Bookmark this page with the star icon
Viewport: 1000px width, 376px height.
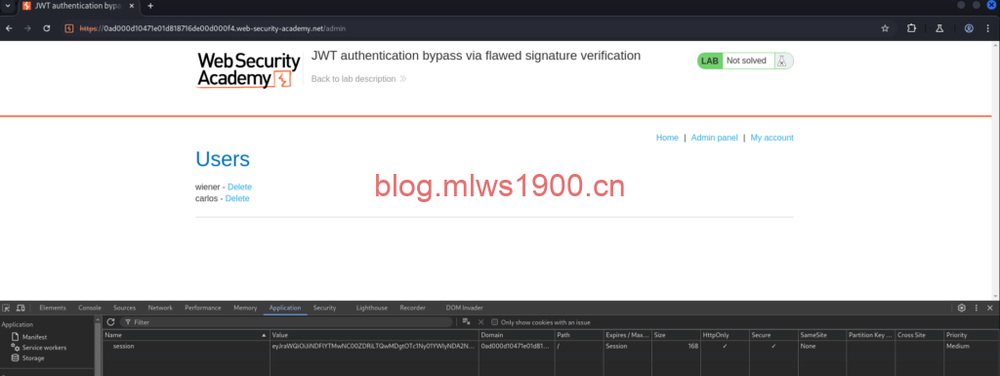tap(885, 28)
